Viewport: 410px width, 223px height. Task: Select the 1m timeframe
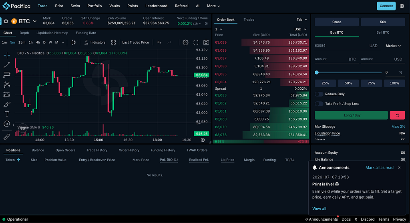point(4,42)
